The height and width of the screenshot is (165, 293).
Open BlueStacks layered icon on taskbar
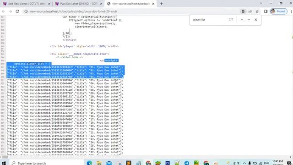pos(158,163)
